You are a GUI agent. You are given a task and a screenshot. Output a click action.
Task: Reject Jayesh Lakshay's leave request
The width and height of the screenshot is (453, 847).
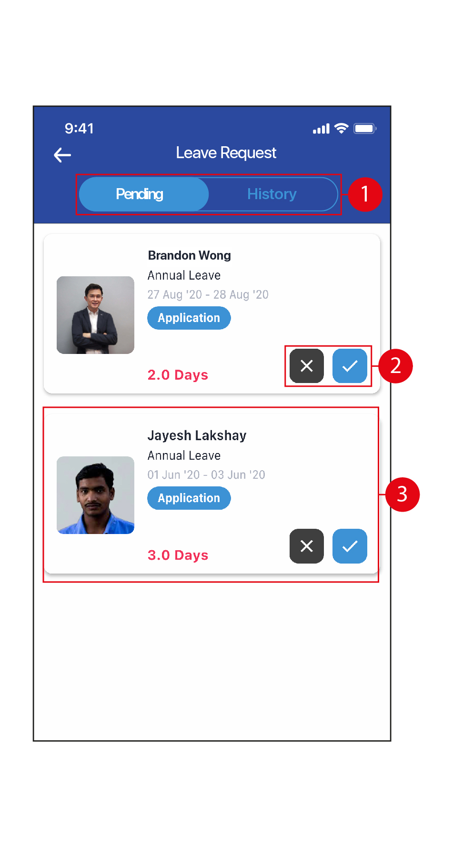coord(307,546)
